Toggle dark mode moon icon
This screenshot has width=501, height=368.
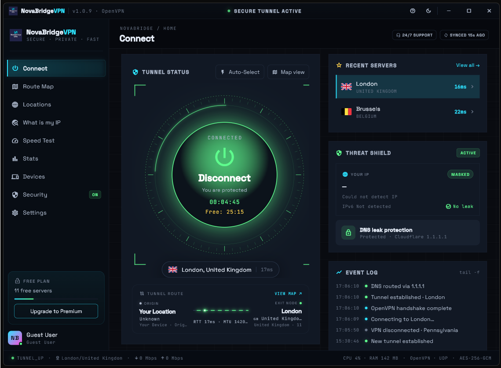[428, 11]
